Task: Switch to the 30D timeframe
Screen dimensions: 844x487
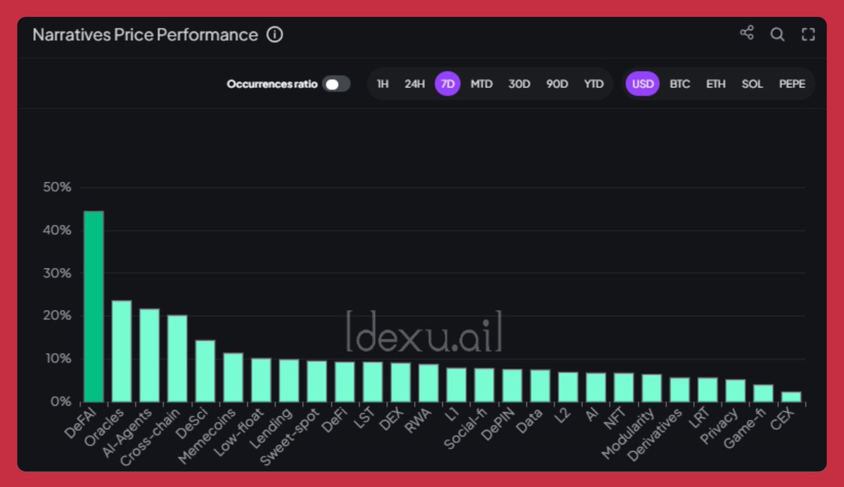Action: (x=520, y=84)
